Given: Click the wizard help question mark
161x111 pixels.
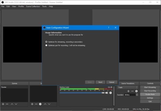Looking at the screenshot, I should tap(108, 28).
